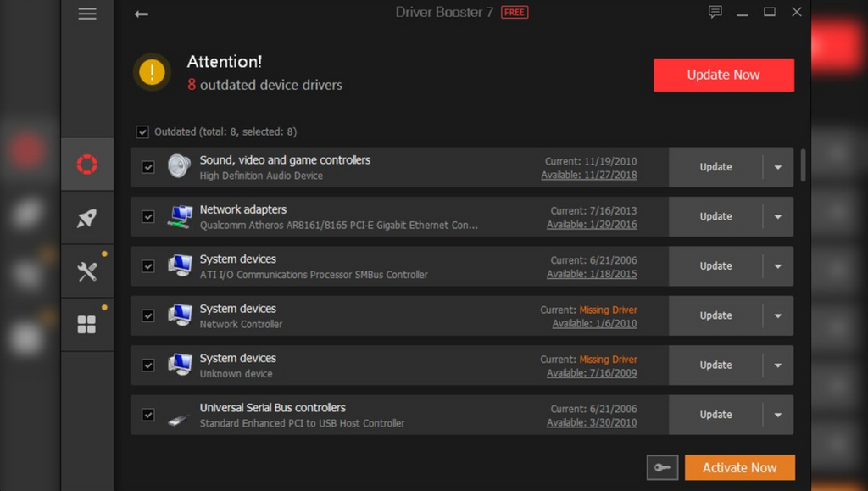The height and width of the screenshot is (491, 868).
Task: Click the Activate Now button
Action: [739, 467]
